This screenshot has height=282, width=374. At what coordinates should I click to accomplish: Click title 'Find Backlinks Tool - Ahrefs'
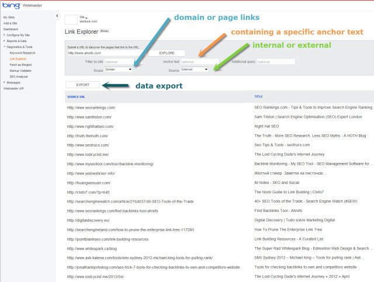[278, 211]
